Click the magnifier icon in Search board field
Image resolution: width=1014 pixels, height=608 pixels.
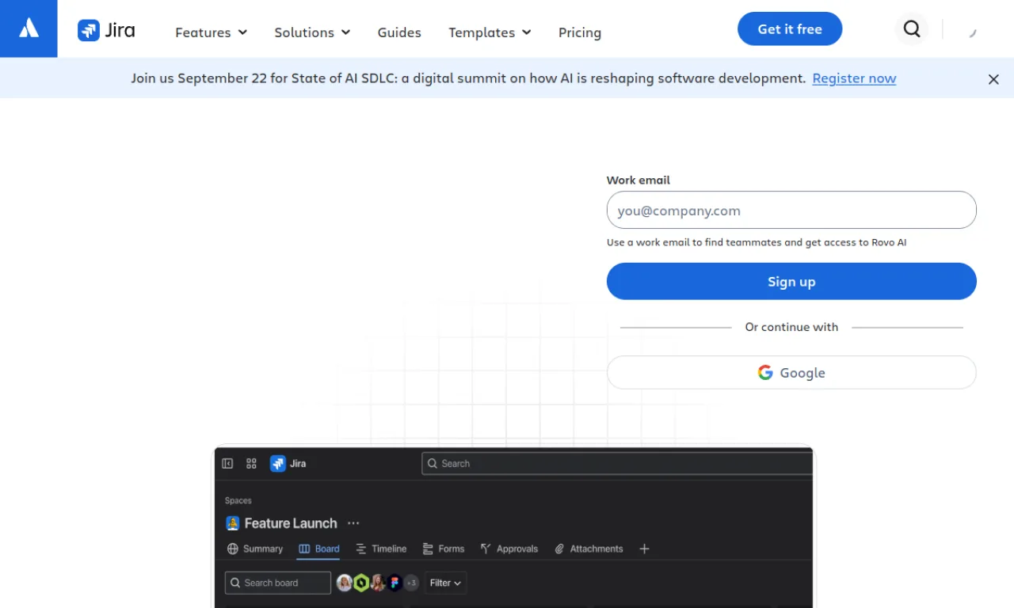click(235, 583)
